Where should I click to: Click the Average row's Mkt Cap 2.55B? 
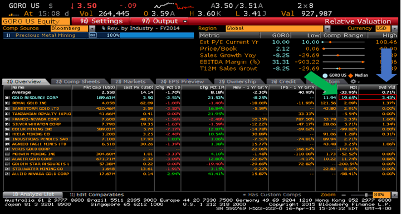click(109, 93)
